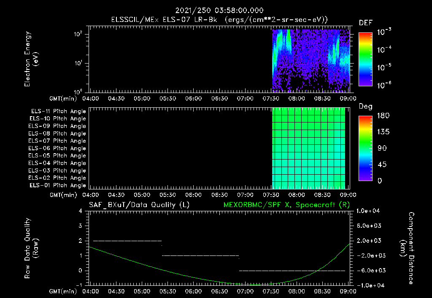This screenshot has height=298, width=432.
Task: Click the Deg pitch angle color bar
Action: pyautogui.click(x=365, y=148)
